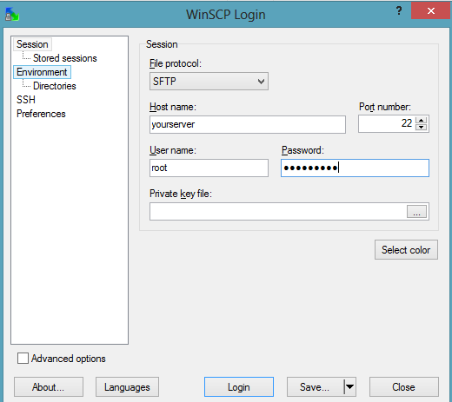The height and width of the screenshot is (402, 452).
Task: Select the SSH tree item
Action: click(x=26, y=100)
